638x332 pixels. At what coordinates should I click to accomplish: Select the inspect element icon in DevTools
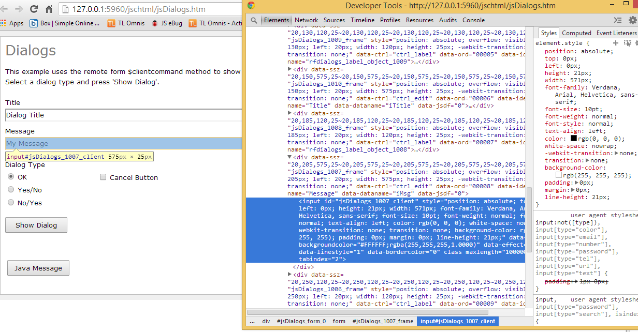(253, 20)
